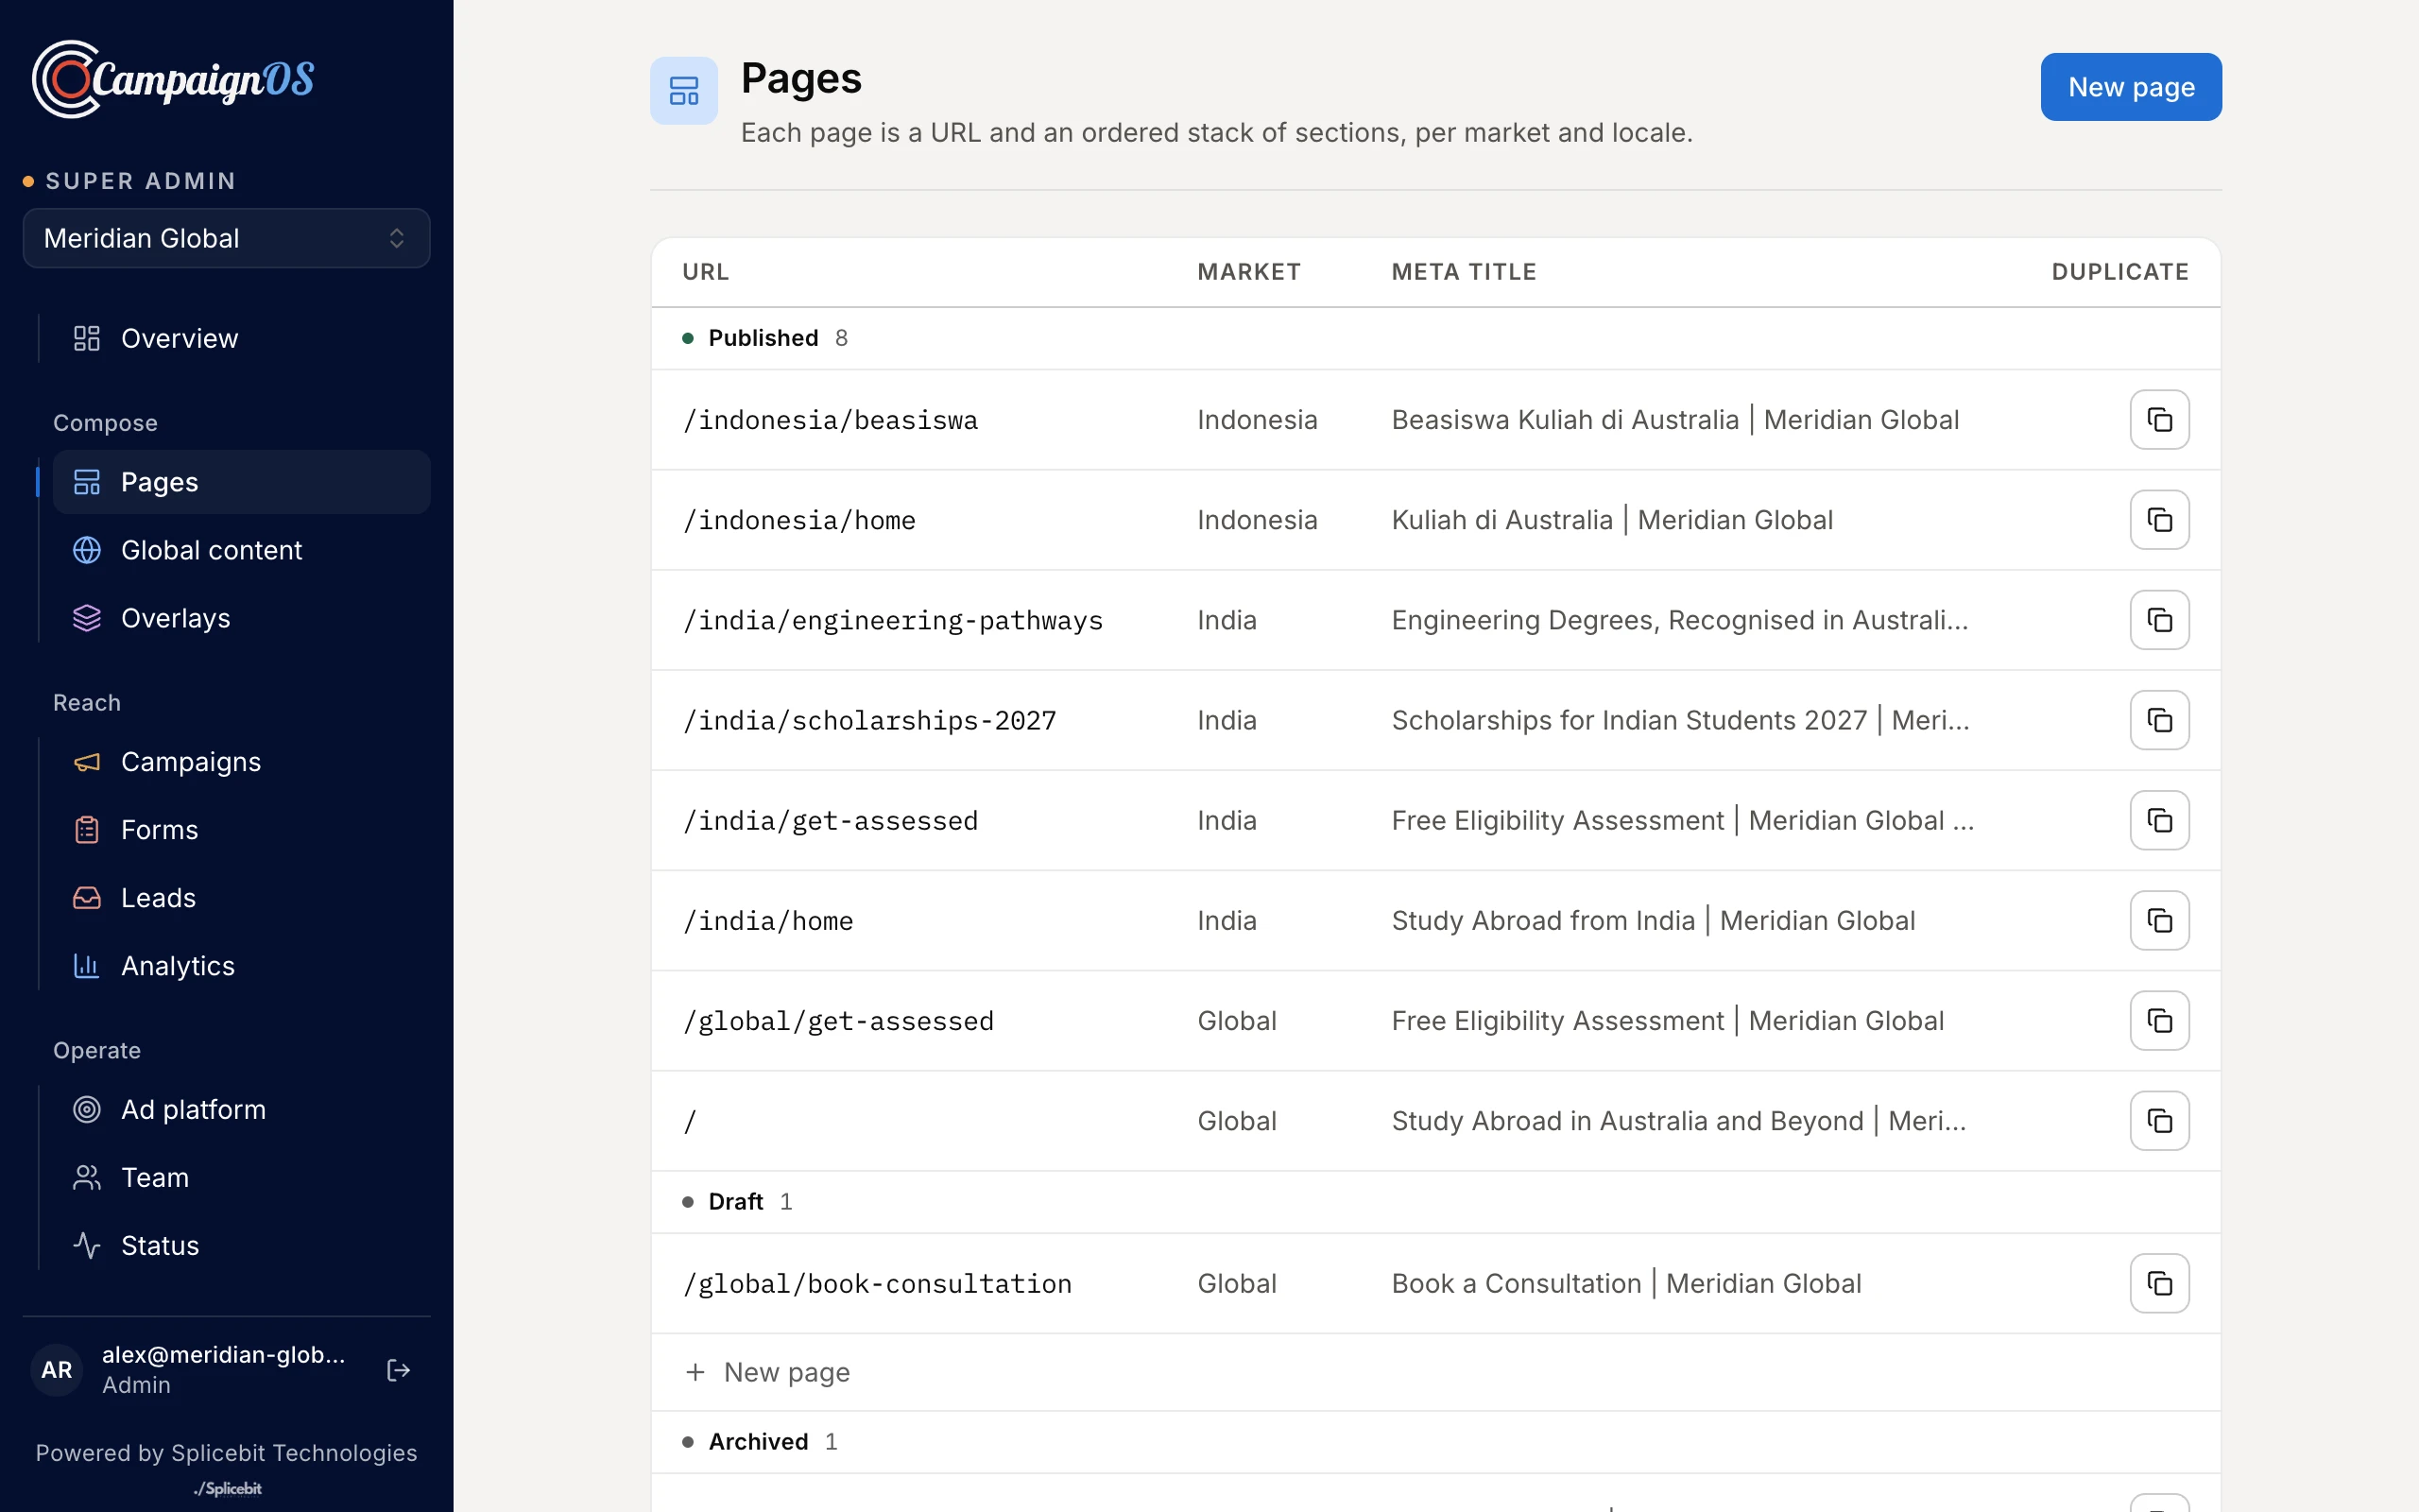
Task: Duplicate the /indonesia/beasiswa page
Action: click(2159, 420)
